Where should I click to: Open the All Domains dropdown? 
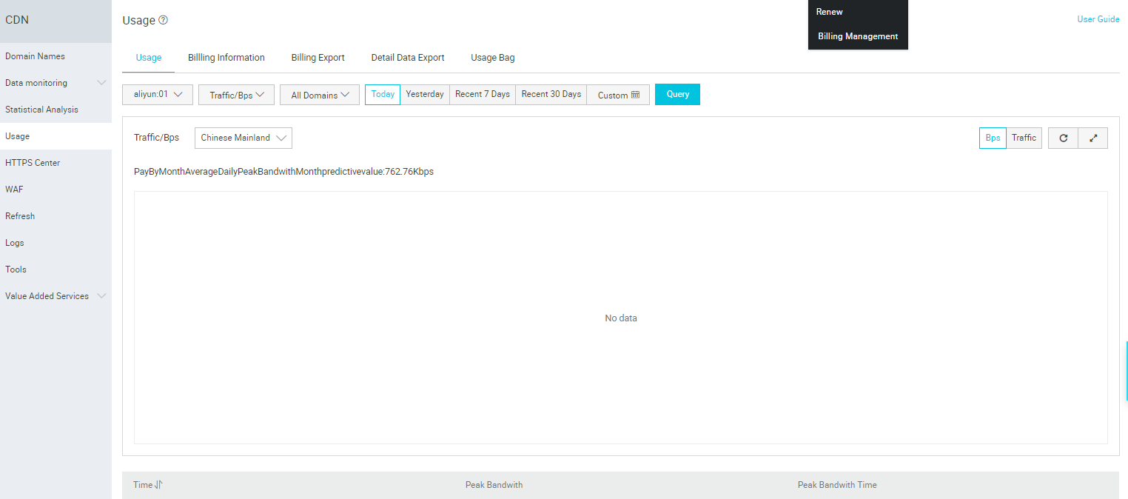320,95
